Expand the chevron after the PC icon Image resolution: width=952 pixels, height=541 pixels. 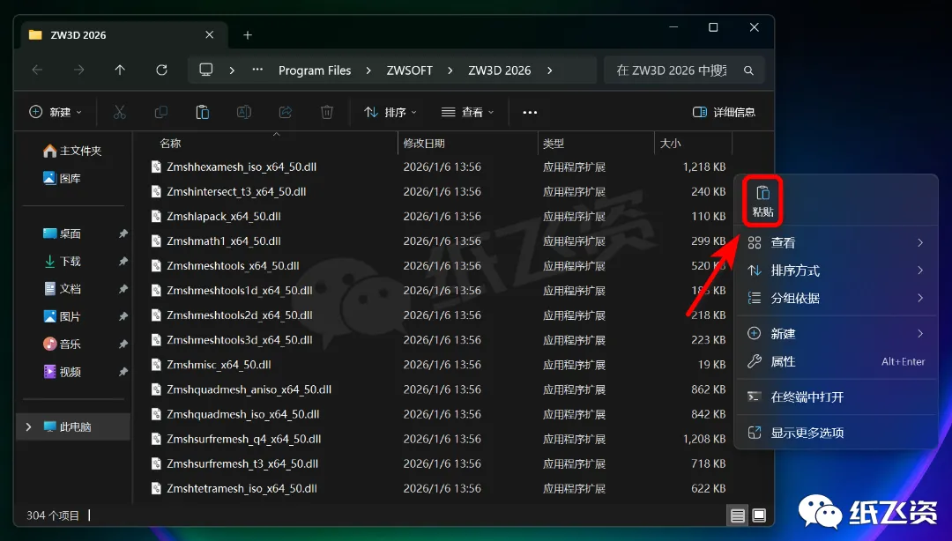[x=232, y=70]
